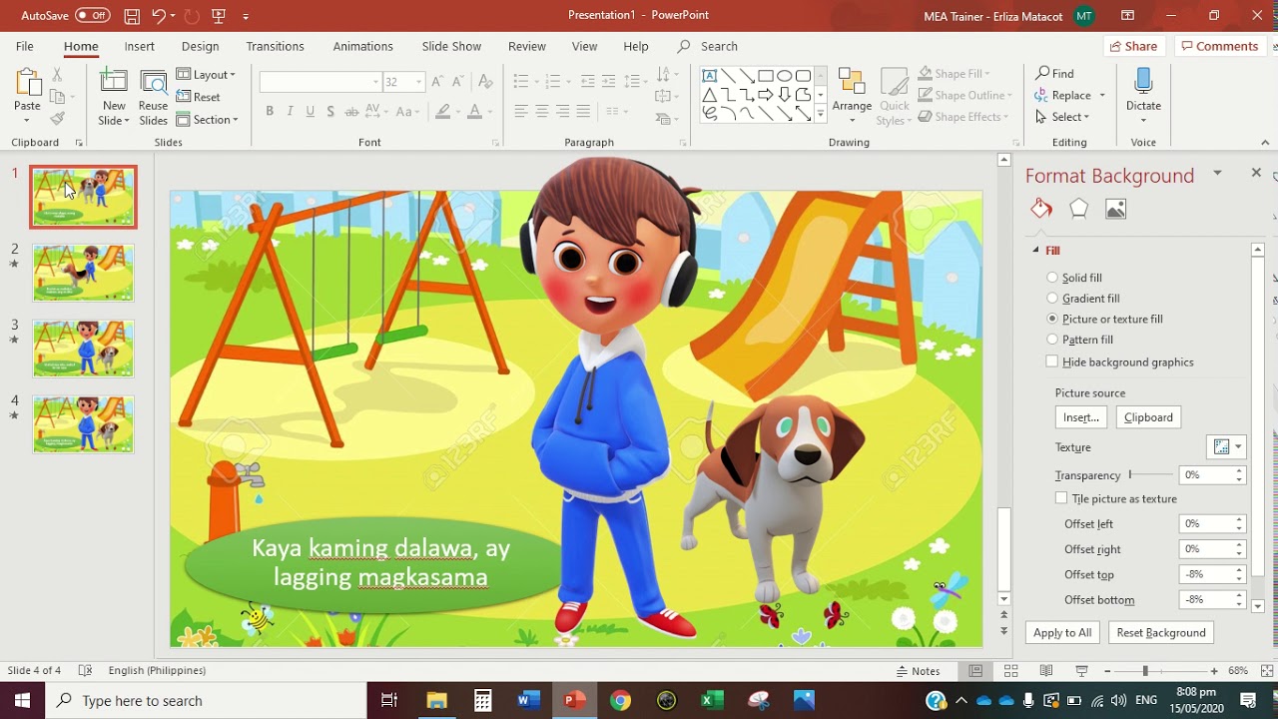Collapse the Fill section
1278x719 pixels.
coord(1035,250)
